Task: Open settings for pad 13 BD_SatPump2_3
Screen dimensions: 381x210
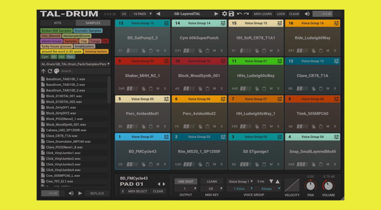Action: 167,23
